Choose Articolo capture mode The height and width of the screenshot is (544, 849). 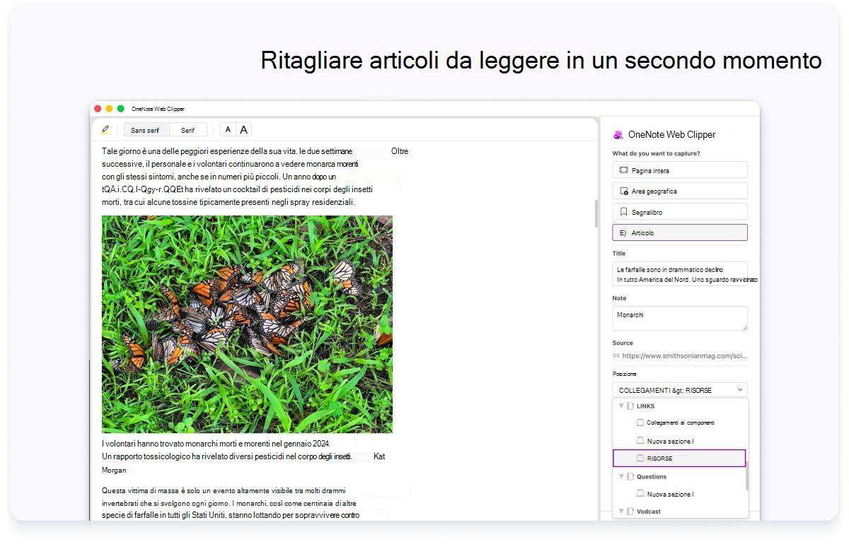tap(680, 232)
